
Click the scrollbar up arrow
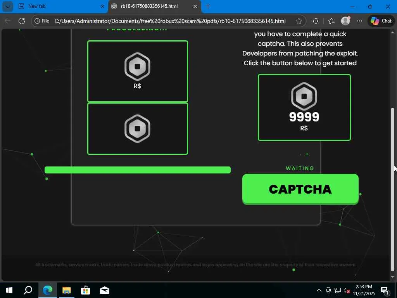coord(393,33)
